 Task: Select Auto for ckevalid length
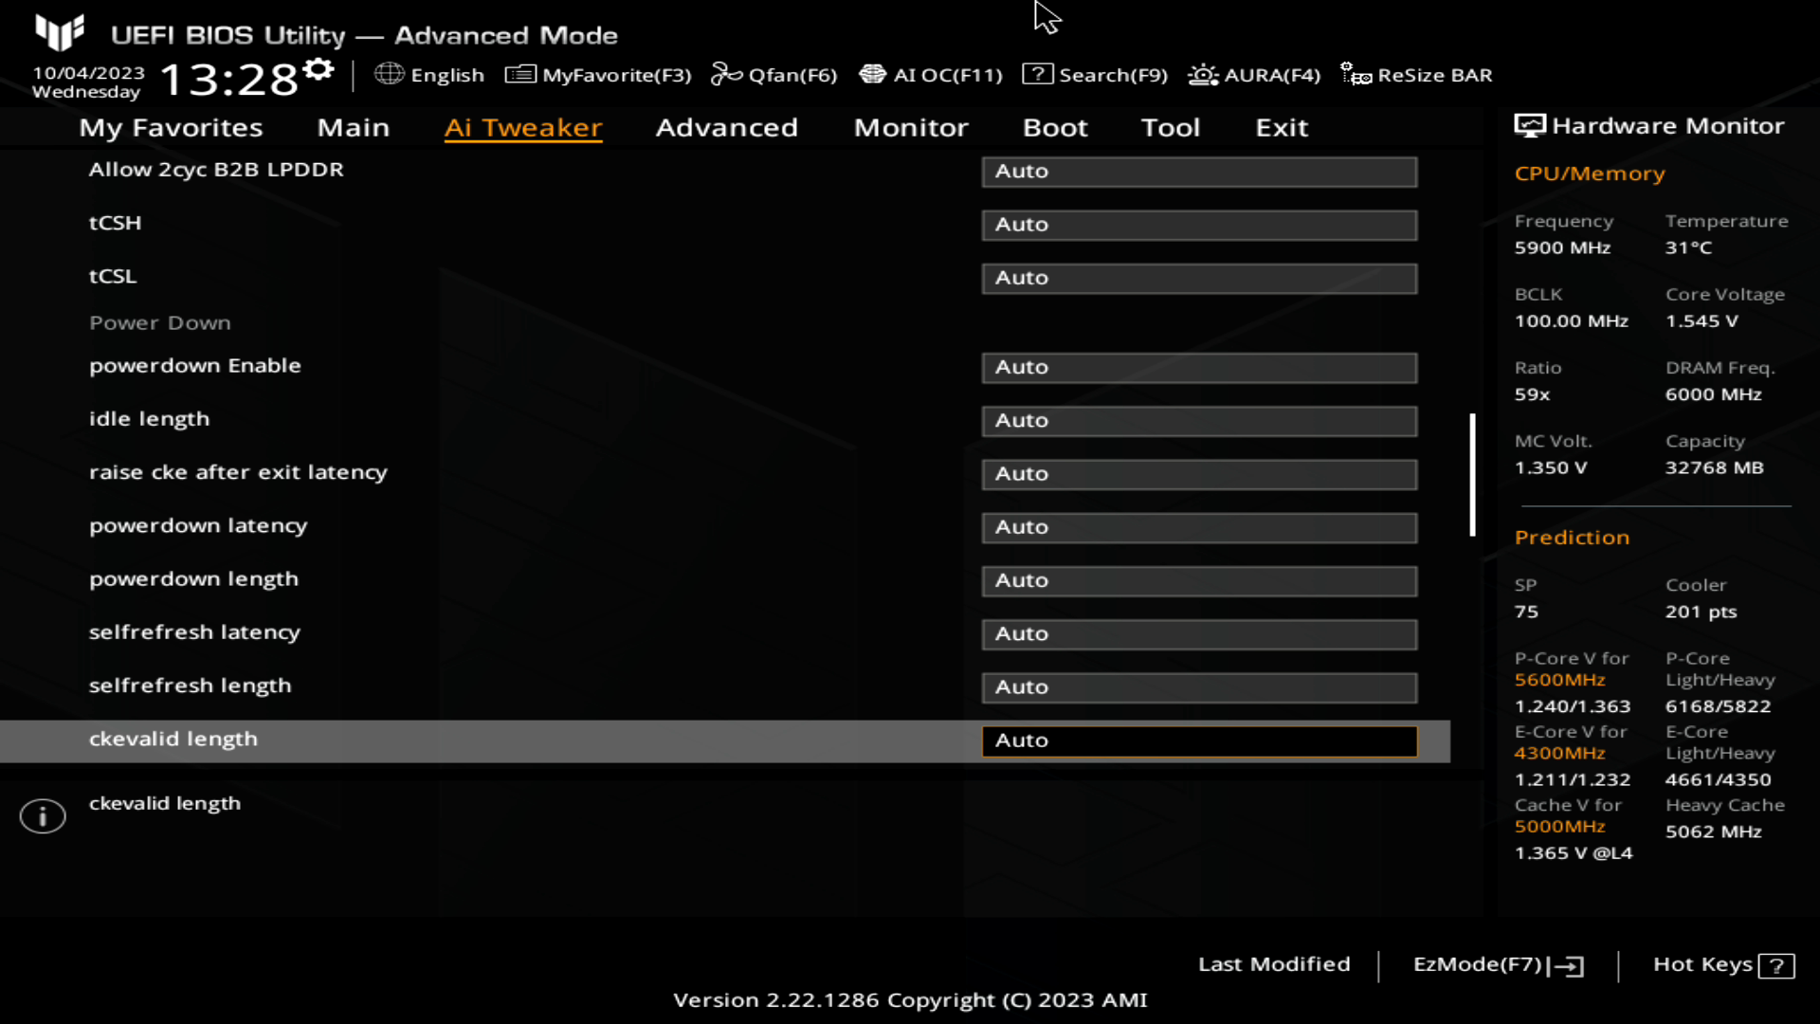pos(1200,739)
